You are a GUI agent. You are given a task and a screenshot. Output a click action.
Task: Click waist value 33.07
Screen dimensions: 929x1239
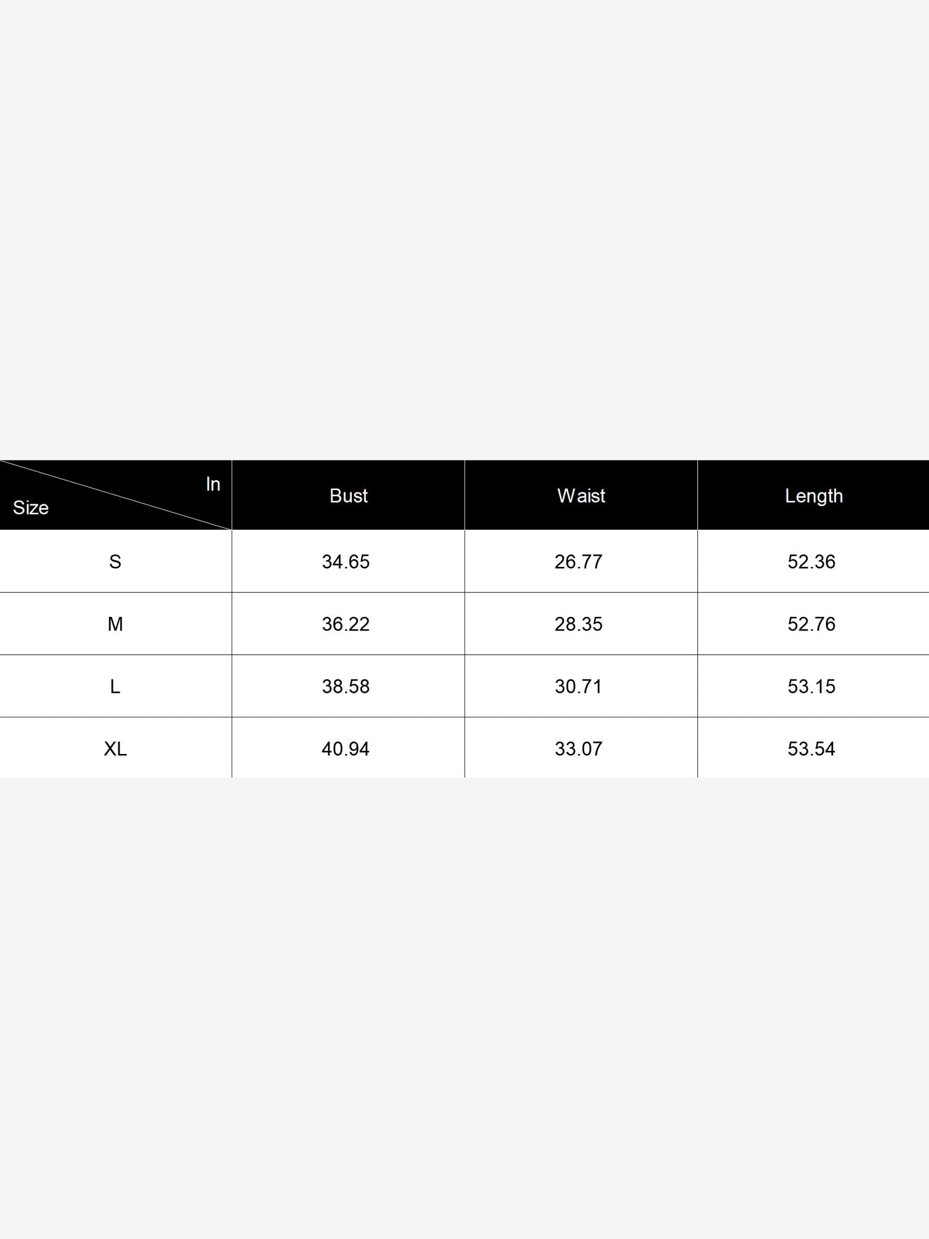coord(578,749)
